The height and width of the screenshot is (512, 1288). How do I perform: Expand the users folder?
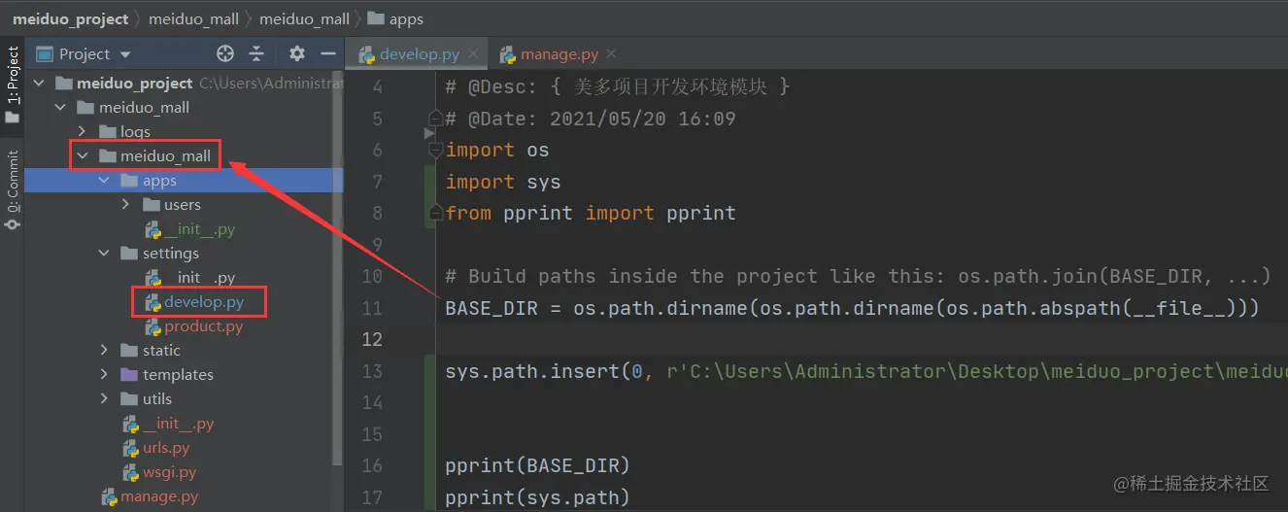[x=126, y=205]
